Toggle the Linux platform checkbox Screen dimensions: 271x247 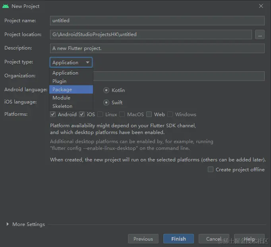tap(100, 114)
